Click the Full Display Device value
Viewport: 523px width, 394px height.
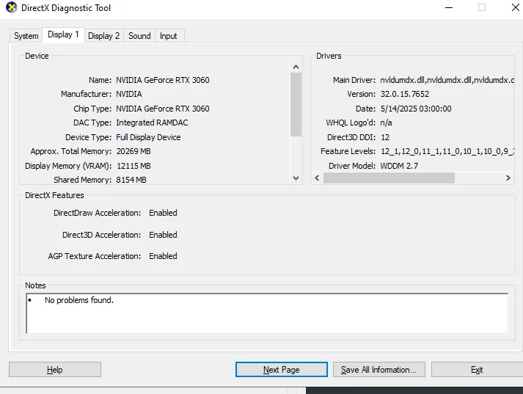point(148,137)
